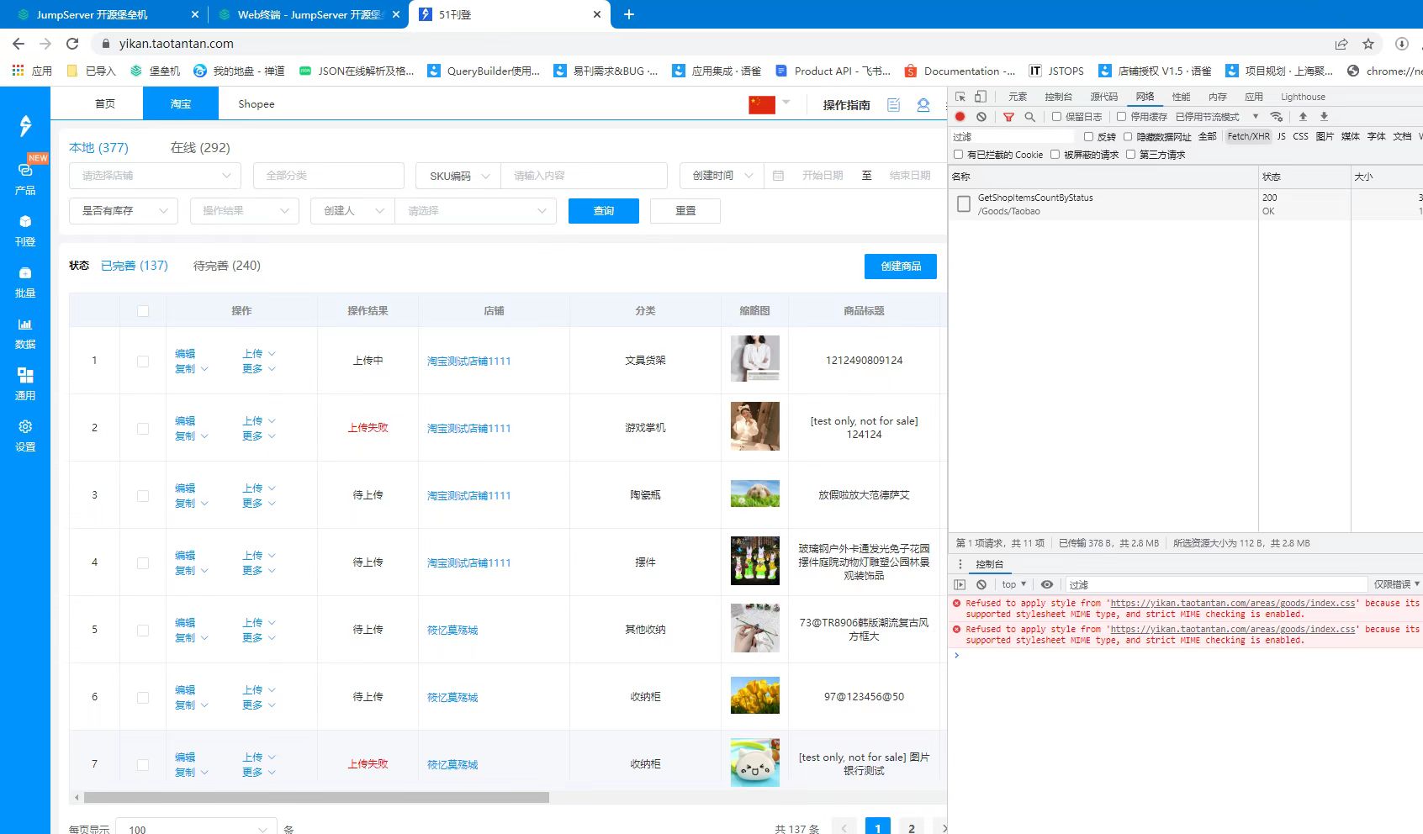Click the export HAR download arrow
Screen dimensions: 1423x834
click(x=1324, y=117)
